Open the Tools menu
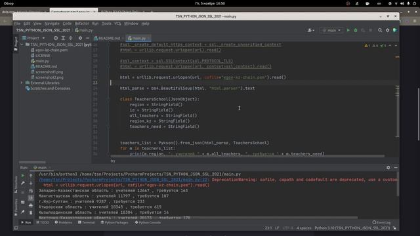This screenshot has height=236, width=420. [106, 24]
